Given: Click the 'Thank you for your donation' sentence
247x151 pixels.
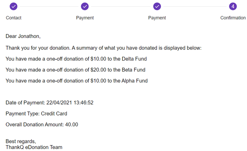Looking at the screenshot, I should [103, 48].
